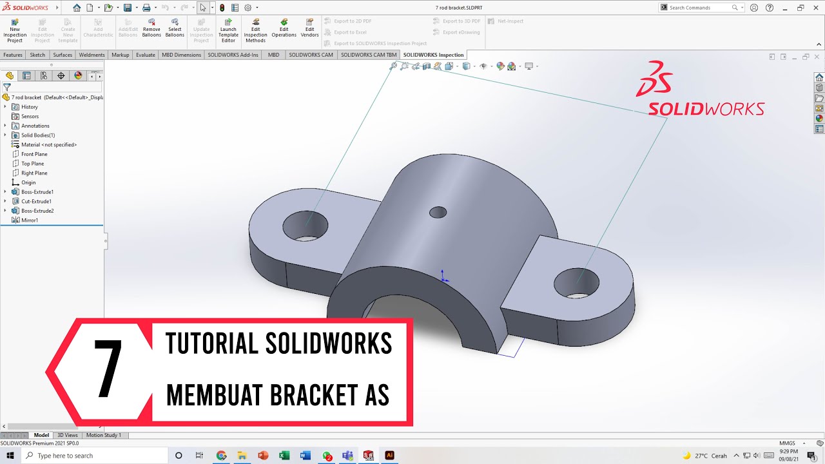825x464 pixels.
Task: Open SOLIDWORKS Resources task pane
Action: tap(819, 77)
